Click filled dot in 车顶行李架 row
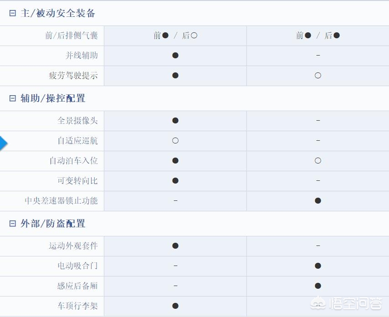The image size is (389, 317). click(x=175, y=306)
